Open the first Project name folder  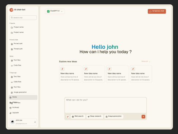(17, 27)
